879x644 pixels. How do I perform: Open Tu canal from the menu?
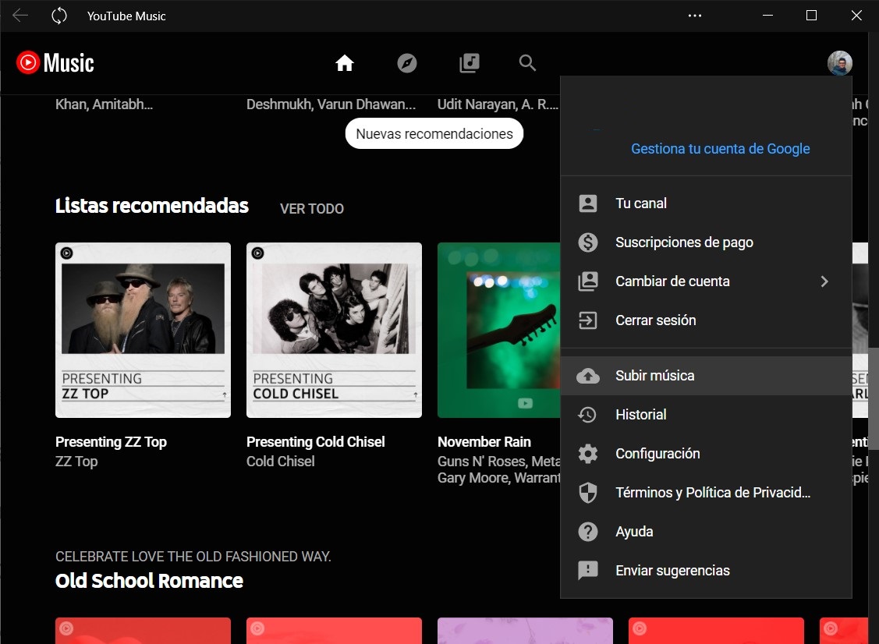(640, 203)
